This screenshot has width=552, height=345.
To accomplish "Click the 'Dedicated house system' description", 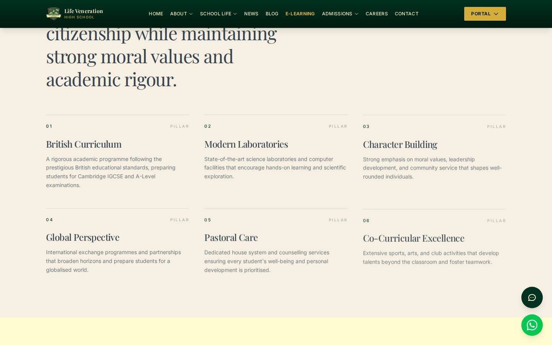I will [267, 261].
